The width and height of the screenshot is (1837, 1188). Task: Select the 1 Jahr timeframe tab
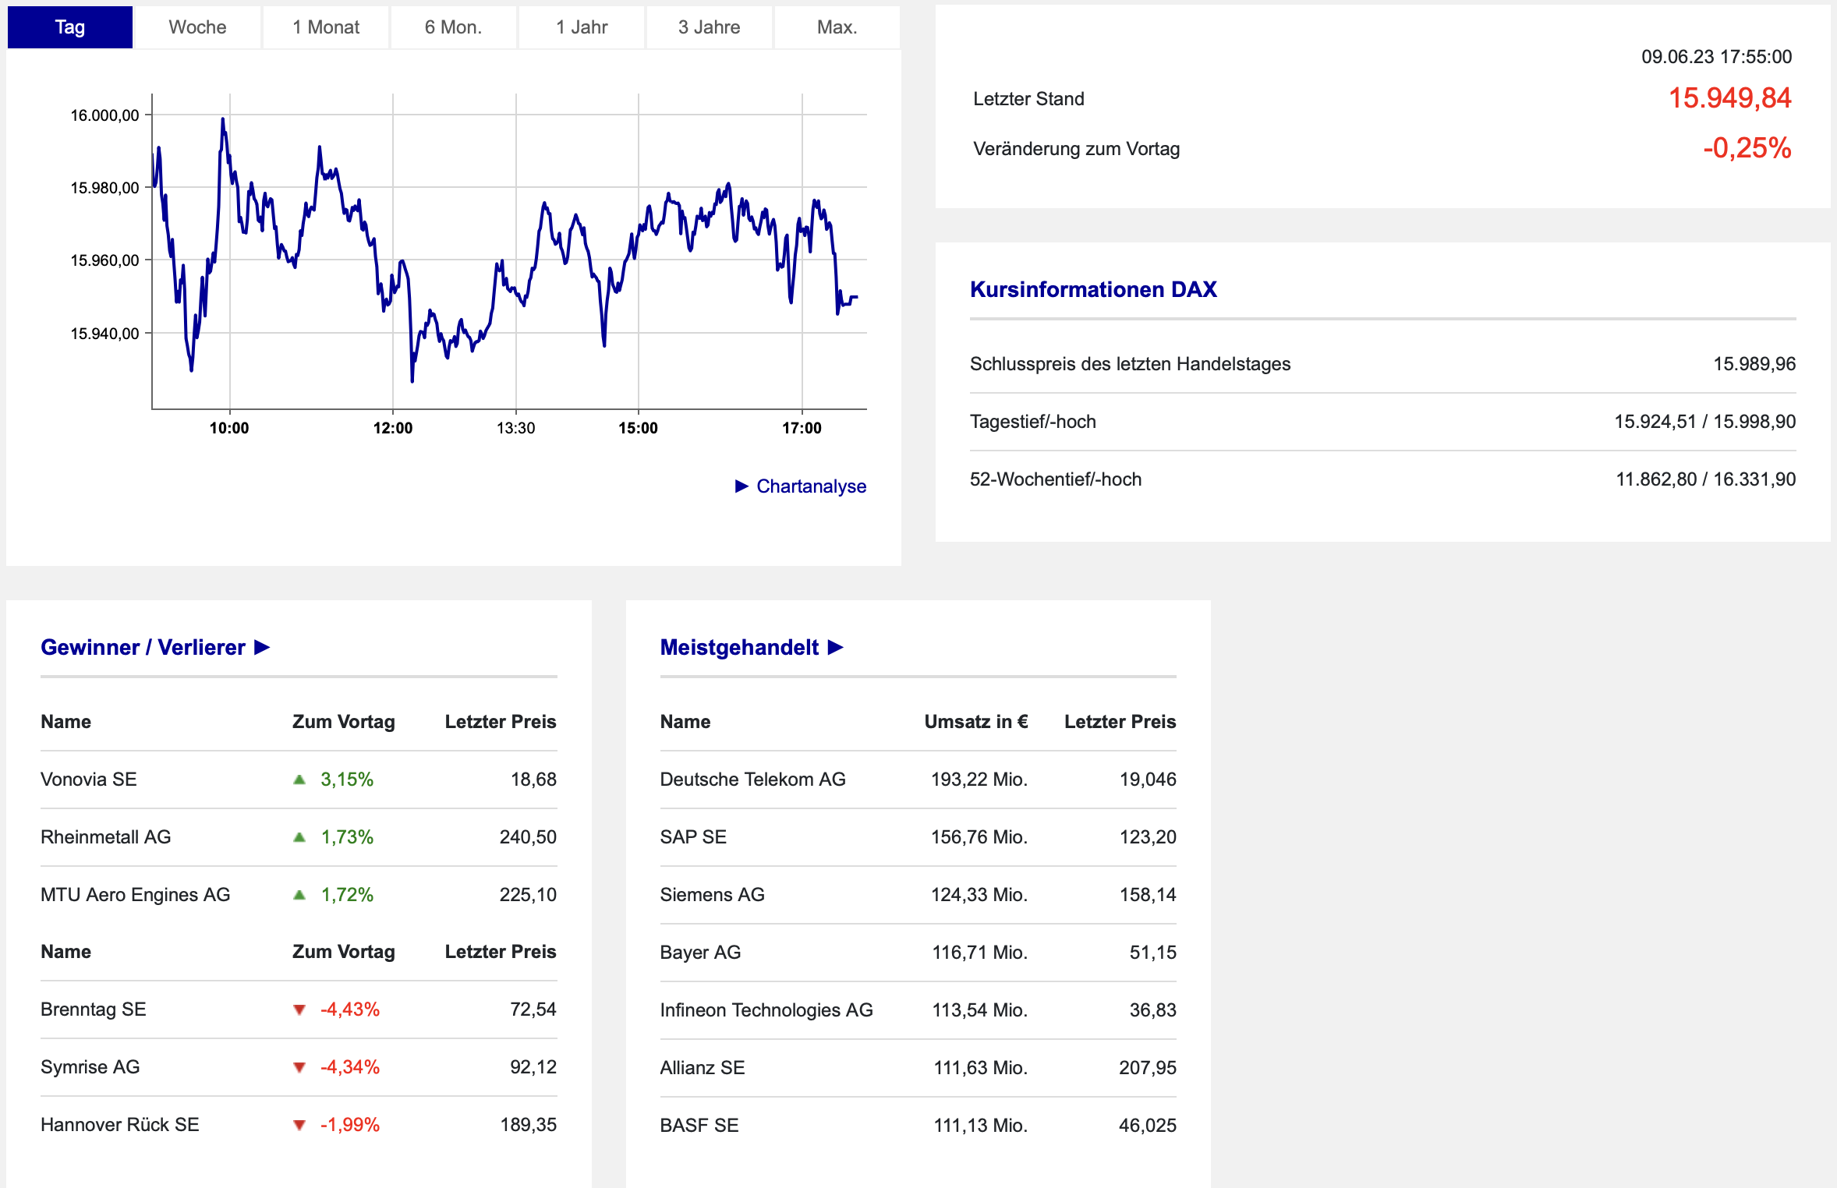582,27
